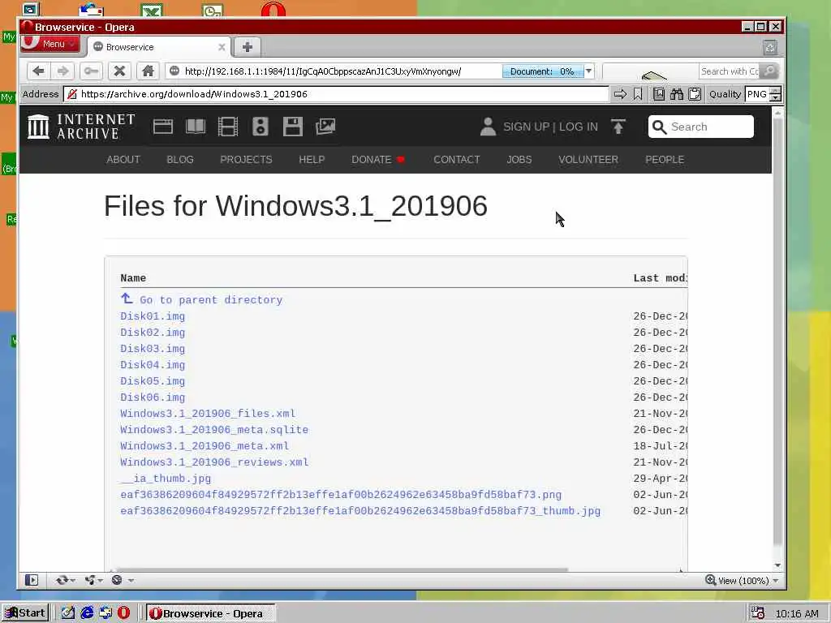Click the Internet Archive upload arrow icon
The width and height of the screenshot is (831, 623).
pos(618,127)
